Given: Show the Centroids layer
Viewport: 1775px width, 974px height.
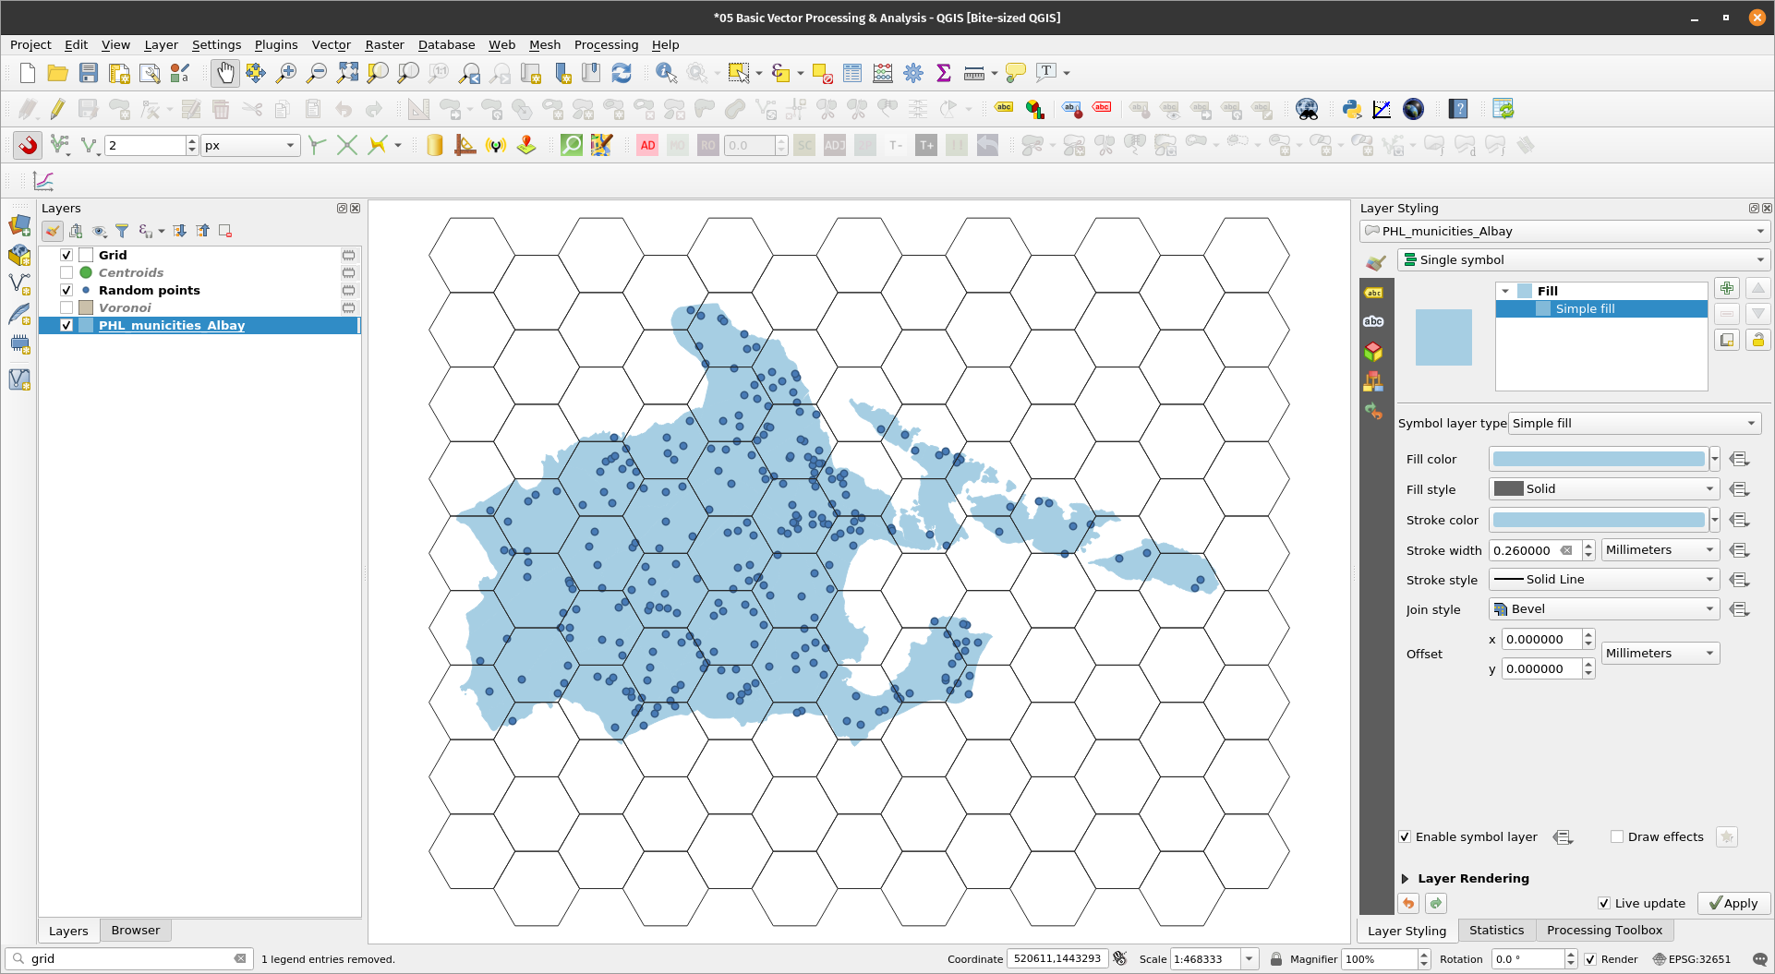Looking at the screenshot, I should point(66,272).
